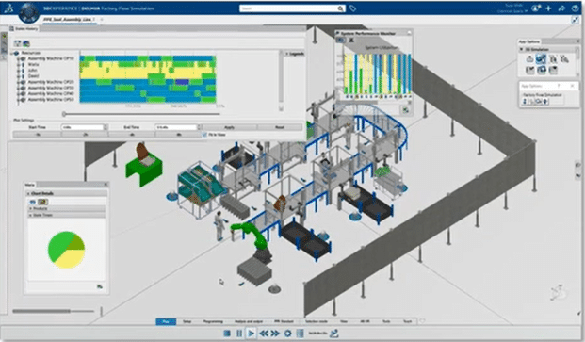The image size is (585, 342).
Task: Click the States History timeline slider handle
Action: 64,114
